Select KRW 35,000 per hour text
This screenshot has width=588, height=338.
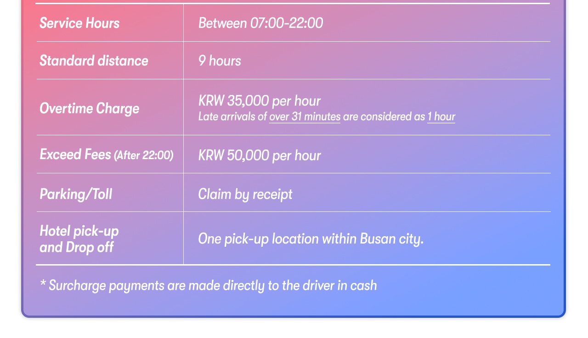coord(260,101)
